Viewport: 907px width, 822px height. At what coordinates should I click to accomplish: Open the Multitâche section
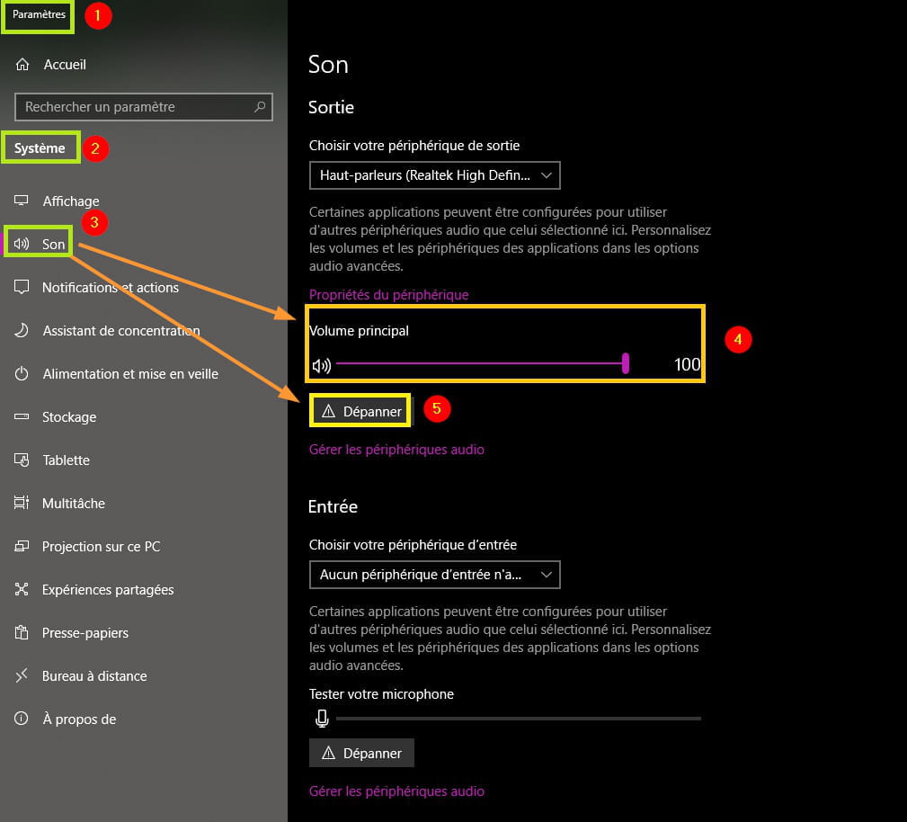click(x=74, y=503)
